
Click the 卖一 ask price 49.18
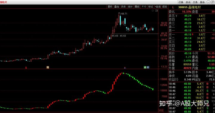[188, 30]
